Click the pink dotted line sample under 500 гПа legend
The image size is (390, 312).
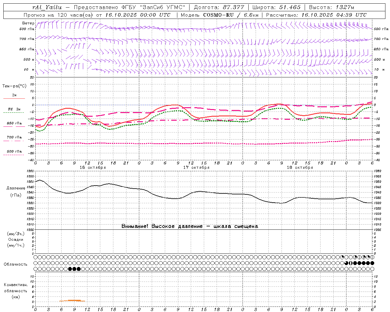click(14, 155)
